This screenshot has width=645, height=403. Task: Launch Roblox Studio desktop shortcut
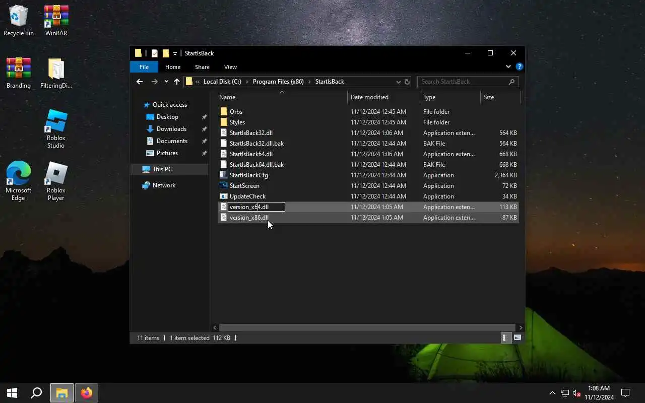click(x=56, y=129)
